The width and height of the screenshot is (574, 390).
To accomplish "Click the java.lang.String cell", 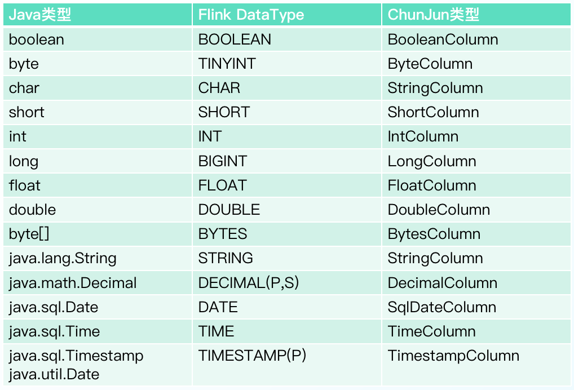I will 63,259.
